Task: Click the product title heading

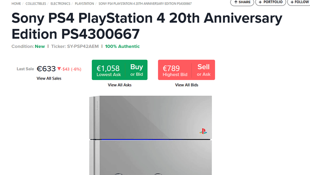Action: click(x=147, y=26)
